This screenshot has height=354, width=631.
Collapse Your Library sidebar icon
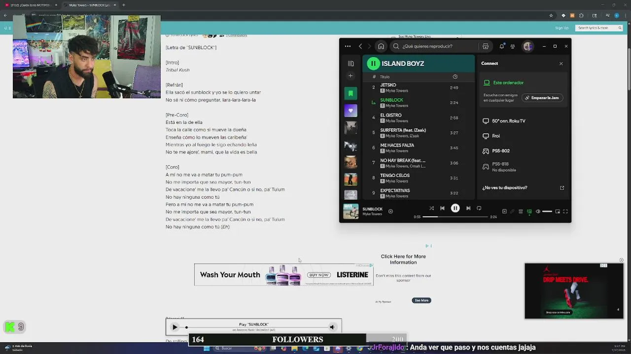coord(351,63)
